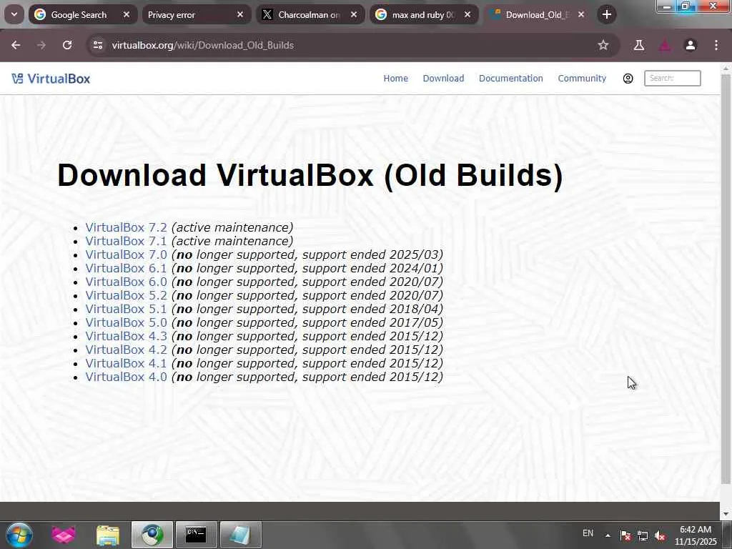The image size is (732, 549).
Task: Switch to the Google Search tab
Action: tap(83, 14)
